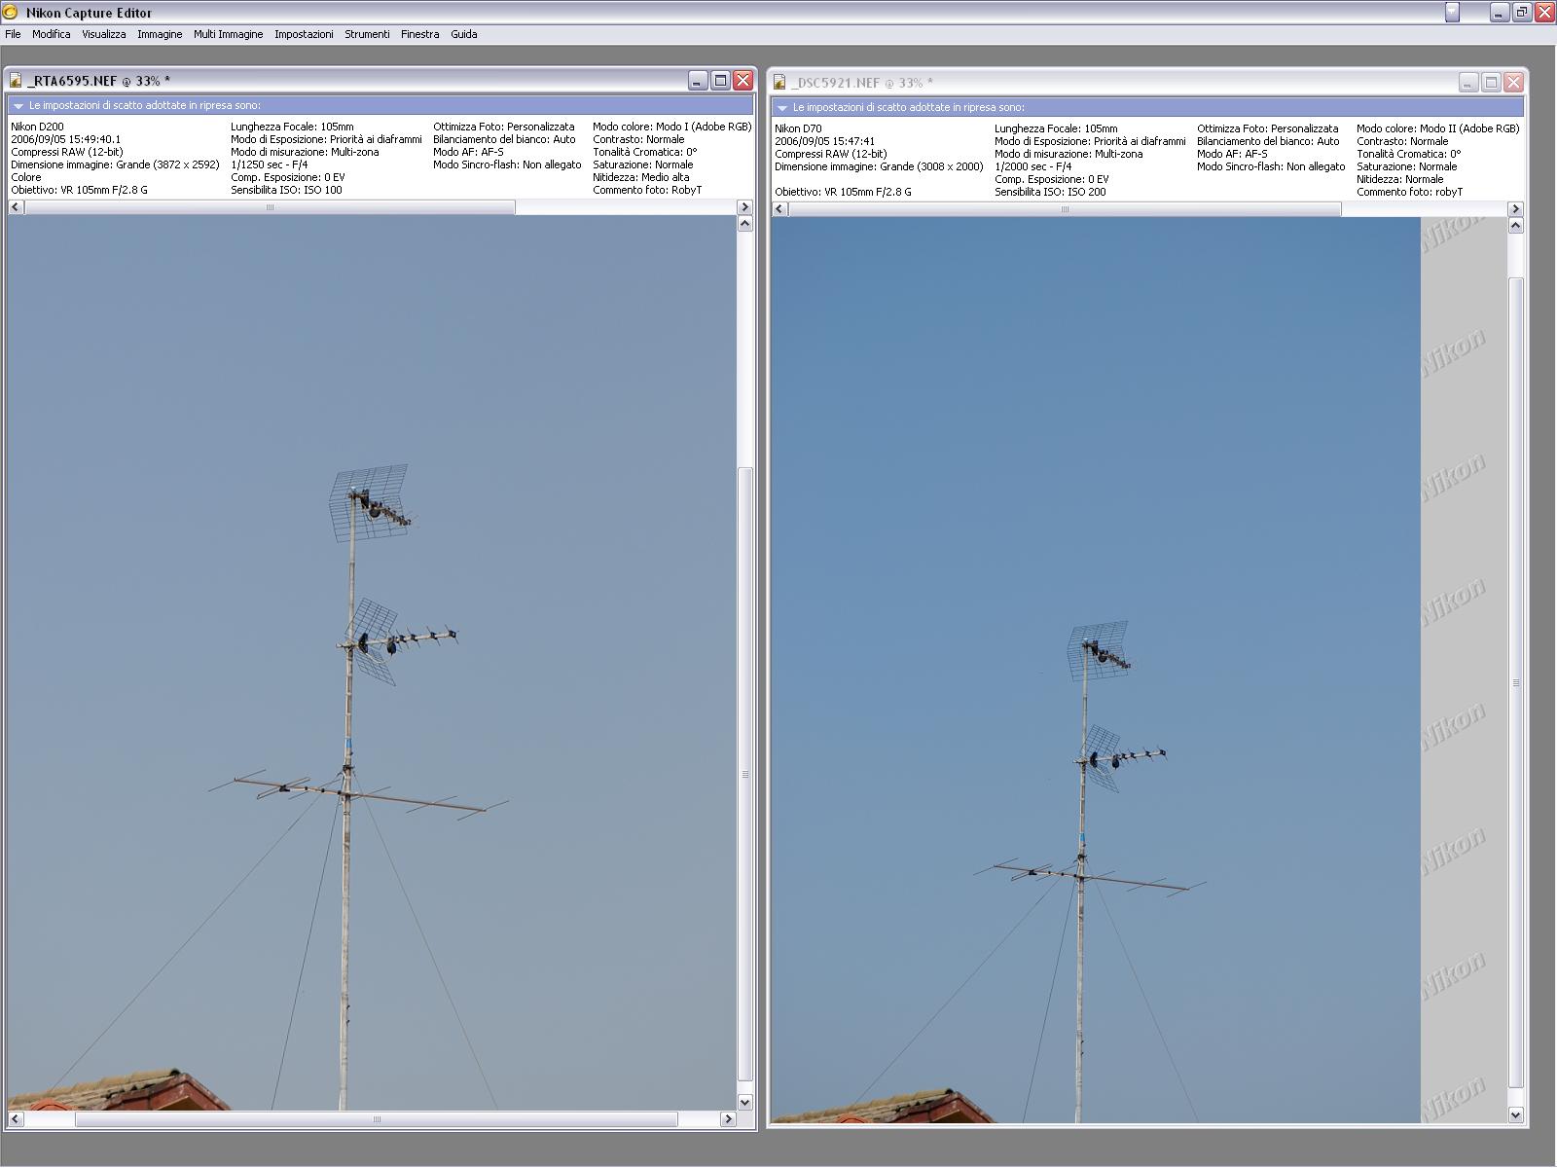This screenshot has width=1557, height=1168.
Task: Click the vertical scrollbar thumb in _RTA6595.NEF
Action: (745, 774)
